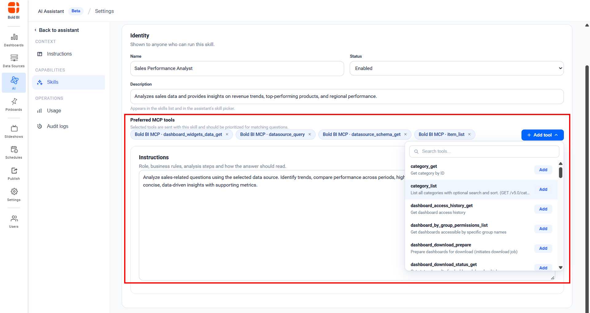Remove the item_list tool chip
Viewport: 590px width, 313px height.
470,134
